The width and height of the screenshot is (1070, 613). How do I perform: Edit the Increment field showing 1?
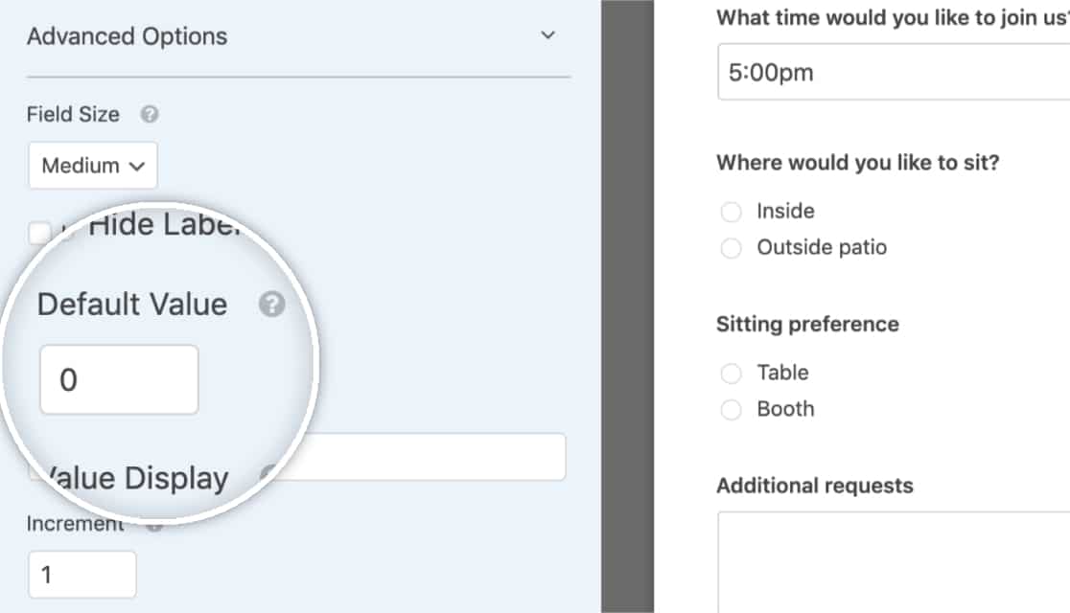82,575
